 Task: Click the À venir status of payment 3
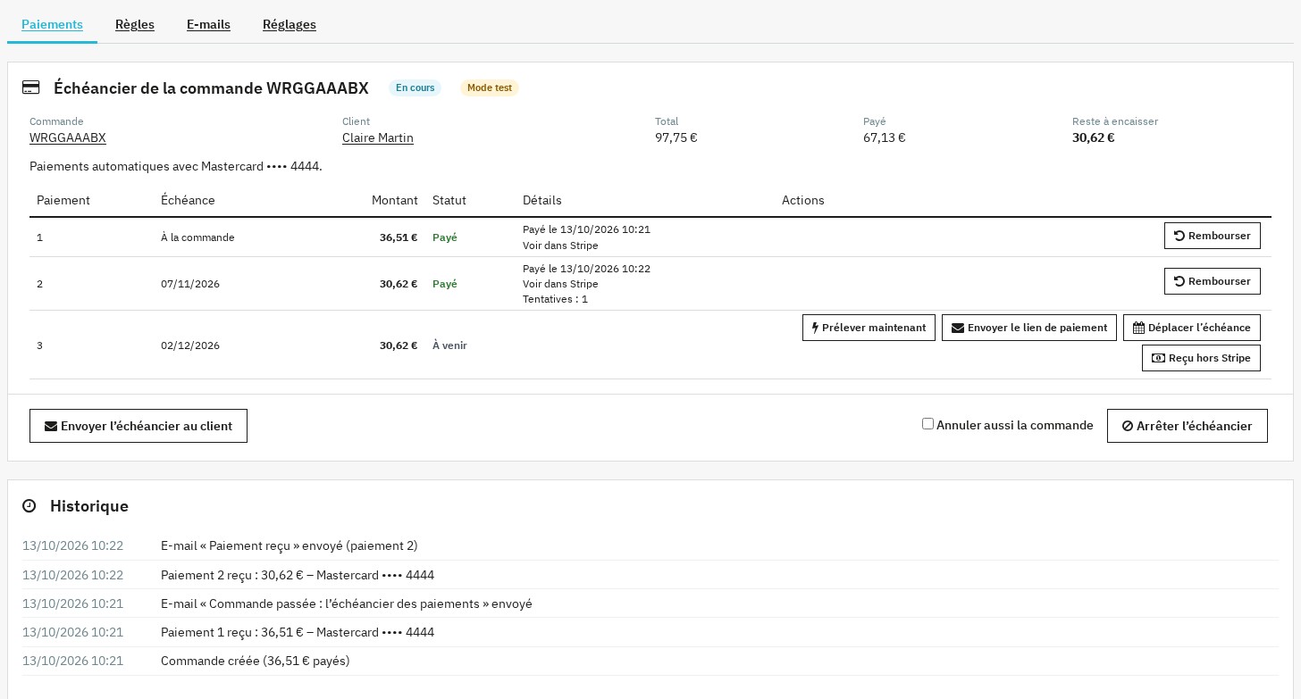tap(449, 345)
